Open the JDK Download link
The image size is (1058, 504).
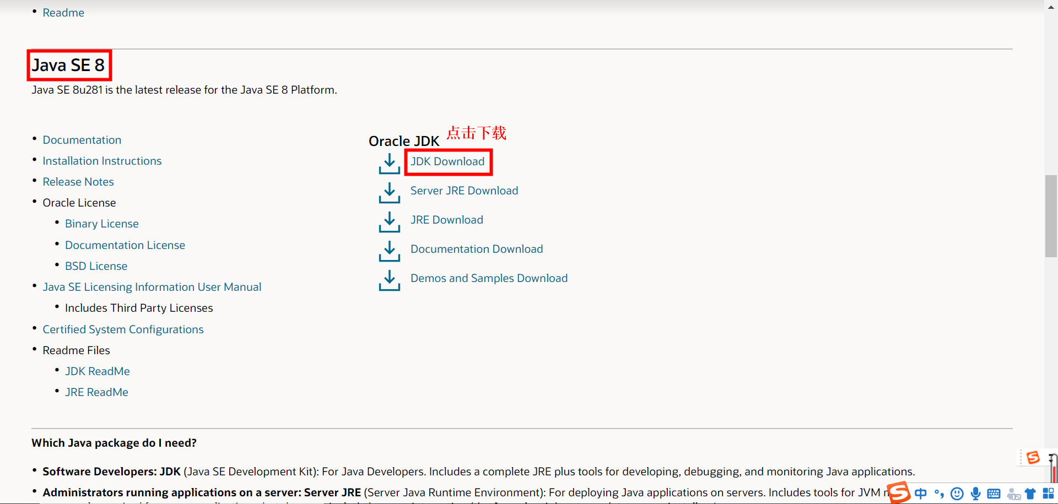tap(447, 161)
